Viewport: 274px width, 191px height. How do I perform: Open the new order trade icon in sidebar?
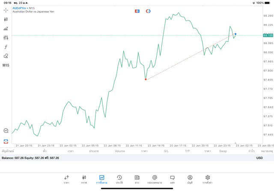tap(6, 29)
